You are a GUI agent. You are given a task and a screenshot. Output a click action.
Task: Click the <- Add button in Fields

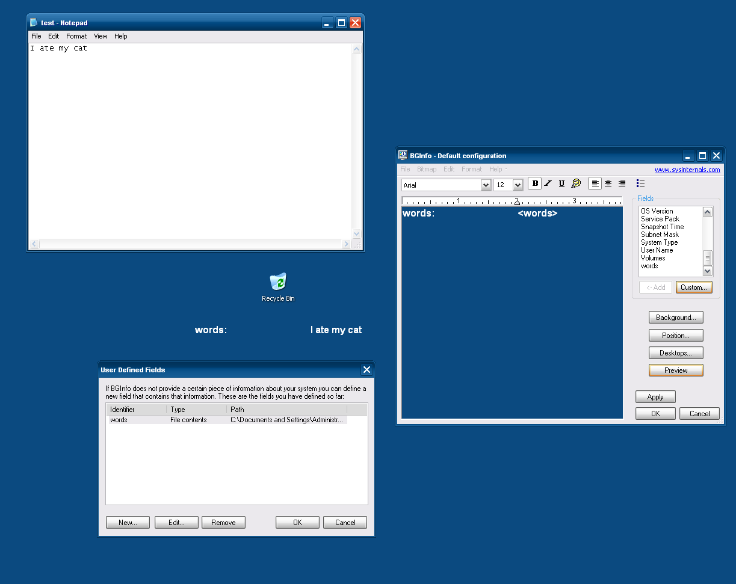[655, 287]
